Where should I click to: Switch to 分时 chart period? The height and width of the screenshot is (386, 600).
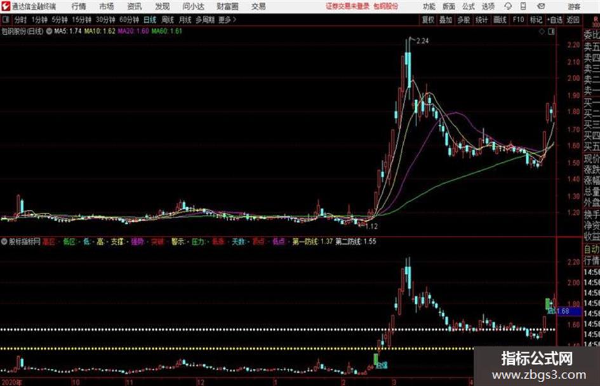coord(21,20)
